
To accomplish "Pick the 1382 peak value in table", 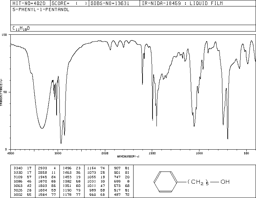I will [x=67, y=181].
